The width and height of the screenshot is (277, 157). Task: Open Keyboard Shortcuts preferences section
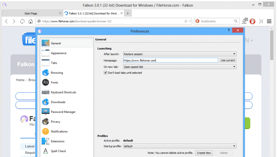67,92
